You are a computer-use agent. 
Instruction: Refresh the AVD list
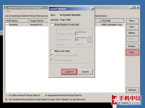132,90
